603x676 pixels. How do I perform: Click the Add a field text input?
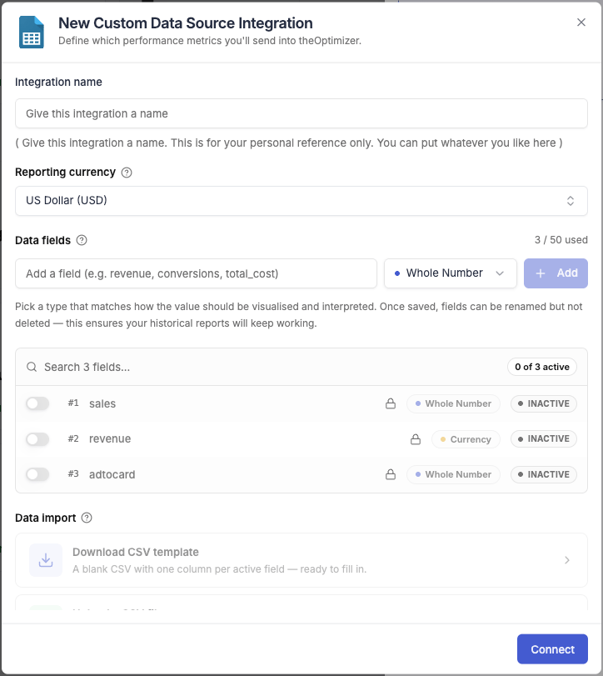[x=196, y=273]
